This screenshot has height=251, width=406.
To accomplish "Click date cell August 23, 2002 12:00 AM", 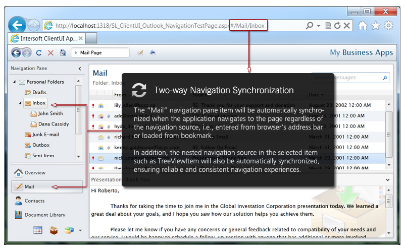I will pyautogui.click(x=340, y=105).
